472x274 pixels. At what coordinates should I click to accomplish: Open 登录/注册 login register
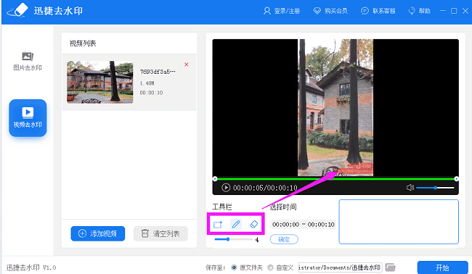click(282, 11)
